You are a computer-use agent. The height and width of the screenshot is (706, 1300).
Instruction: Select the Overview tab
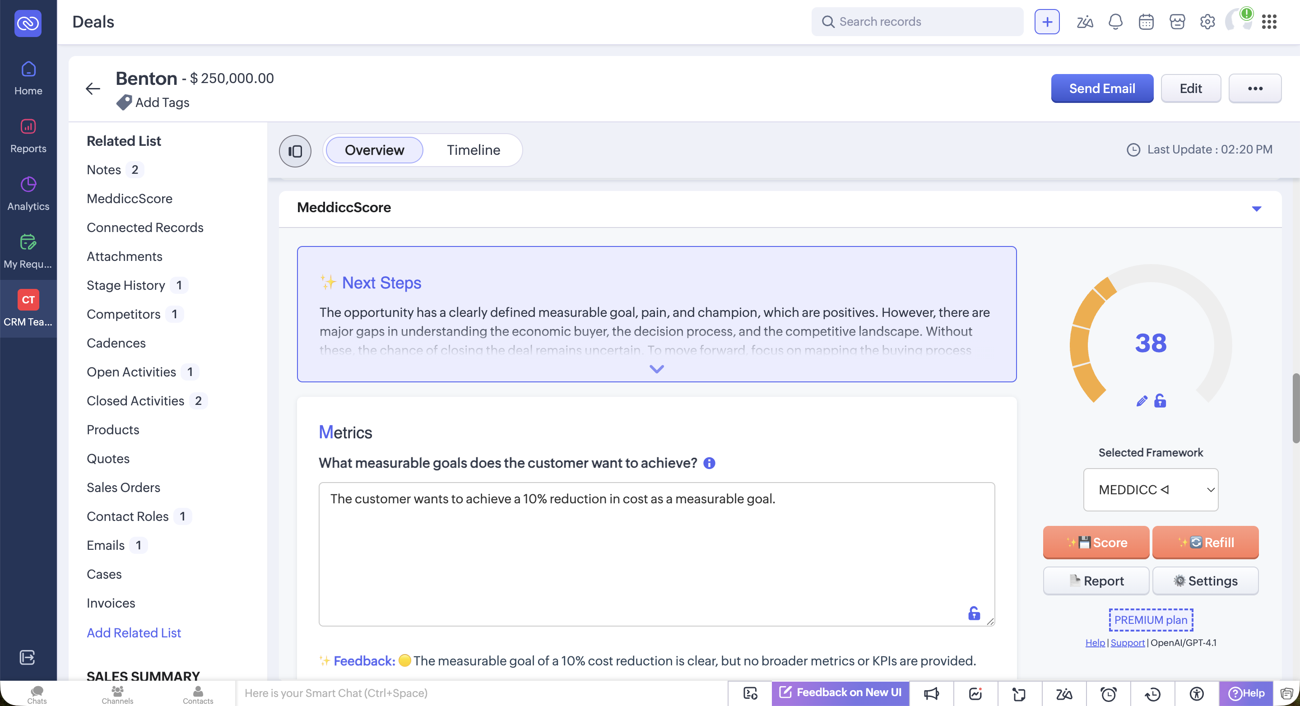point(373,150)
